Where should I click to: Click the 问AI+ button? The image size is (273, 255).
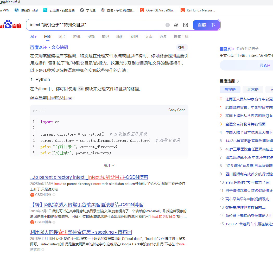coord(265,66)
